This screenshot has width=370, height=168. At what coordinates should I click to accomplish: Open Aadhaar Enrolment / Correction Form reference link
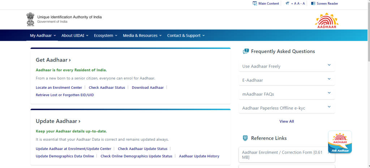click(287, 155)
